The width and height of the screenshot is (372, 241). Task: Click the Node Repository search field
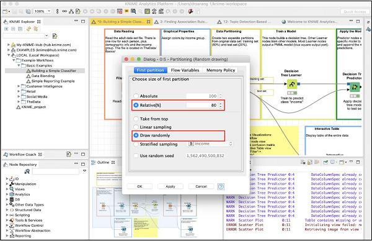point(56,171)
